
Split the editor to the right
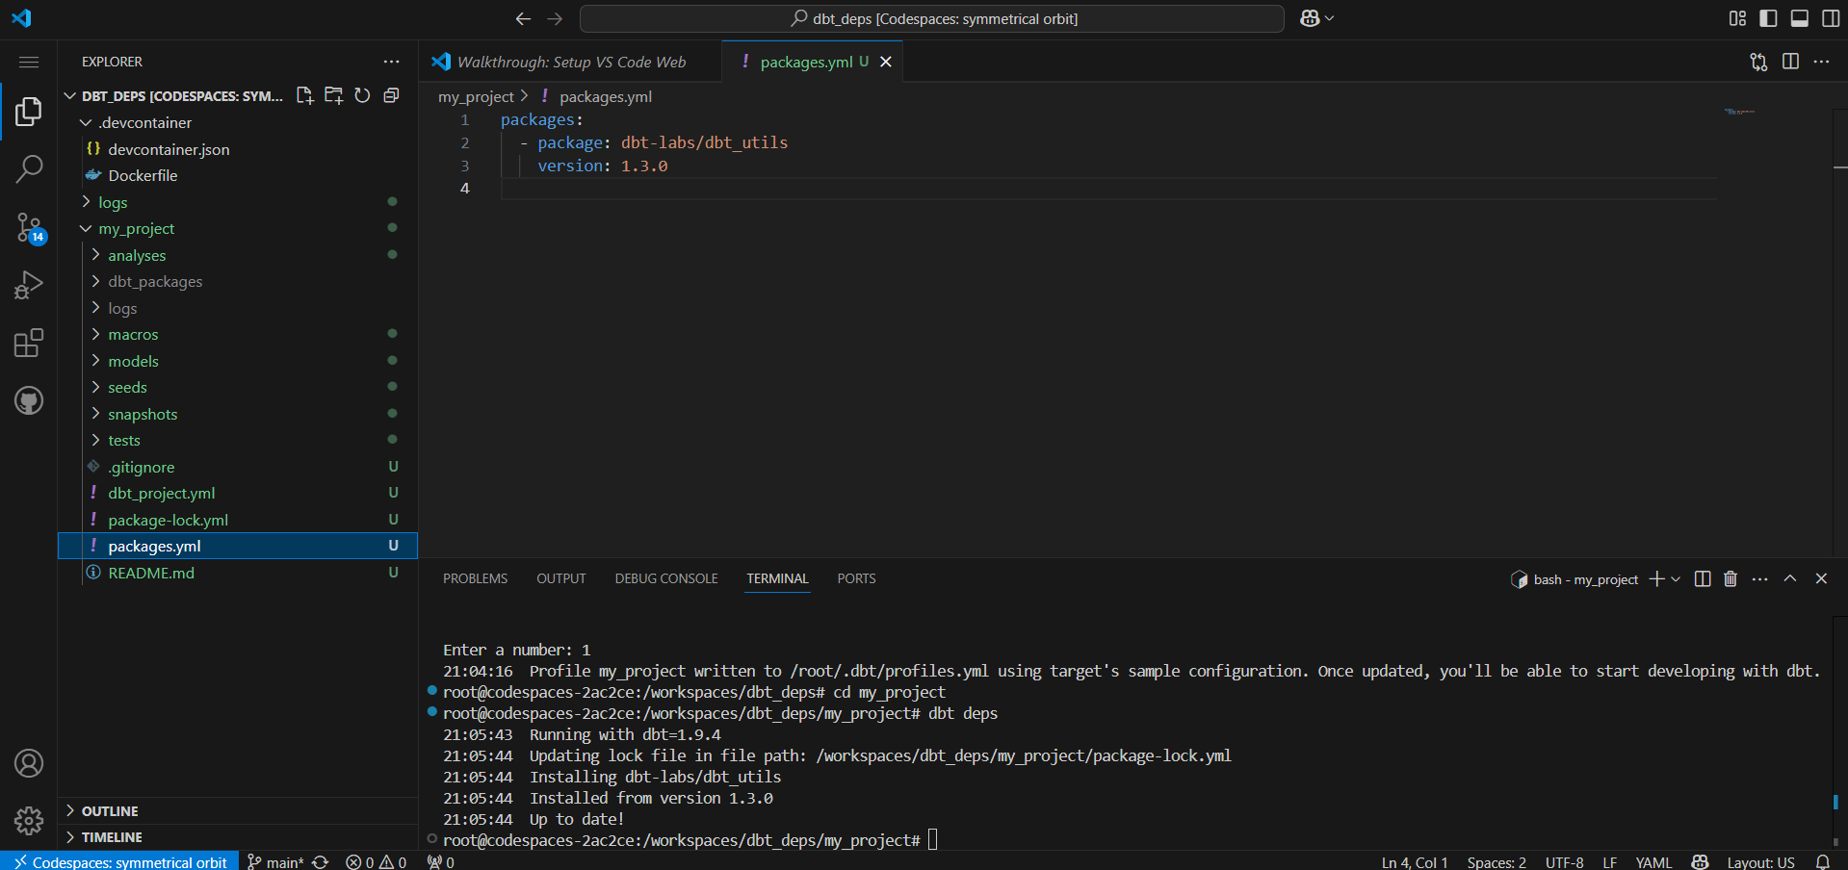(1790, 62)
